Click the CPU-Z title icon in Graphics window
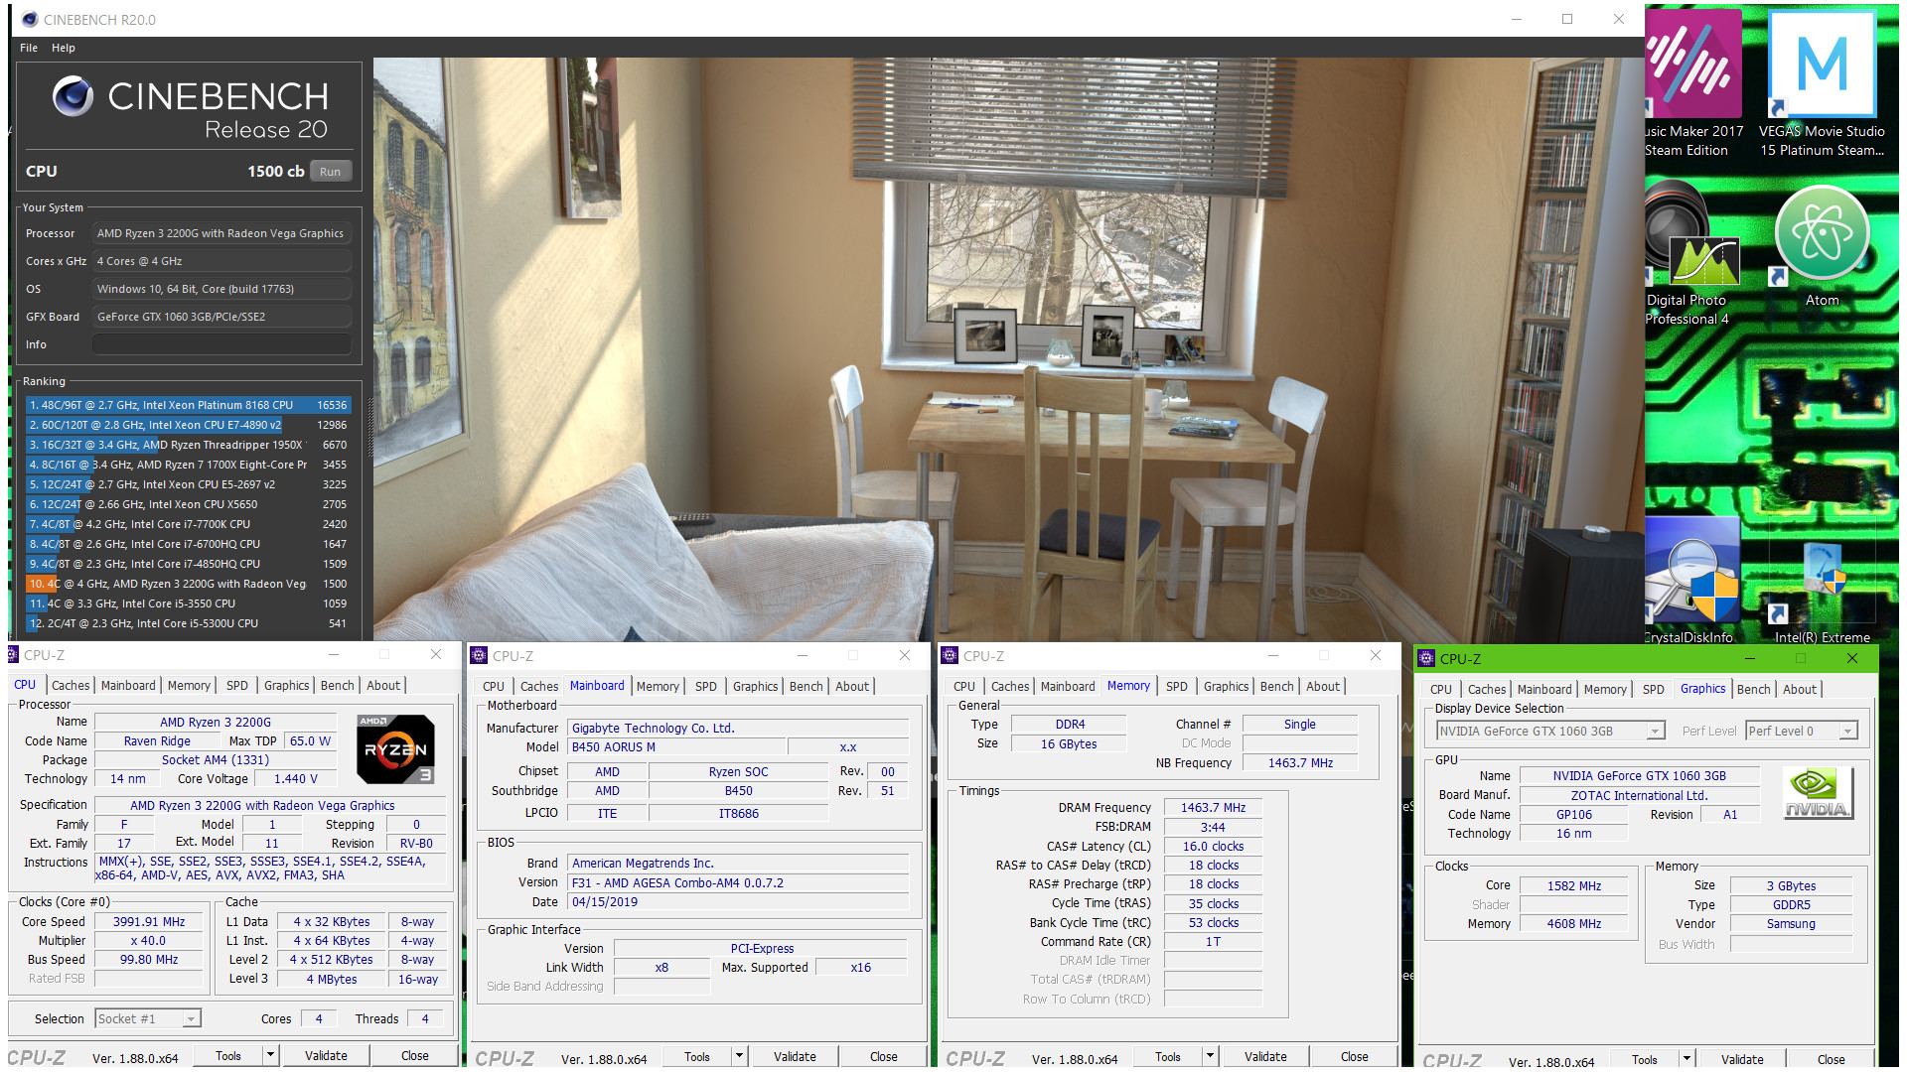This screenshot has height=1072, width=1907. (1426, 658)
